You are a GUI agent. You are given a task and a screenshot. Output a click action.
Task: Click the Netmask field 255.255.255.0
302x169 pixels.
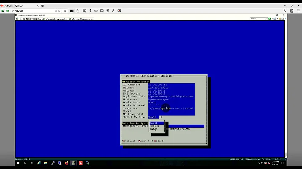172,87
